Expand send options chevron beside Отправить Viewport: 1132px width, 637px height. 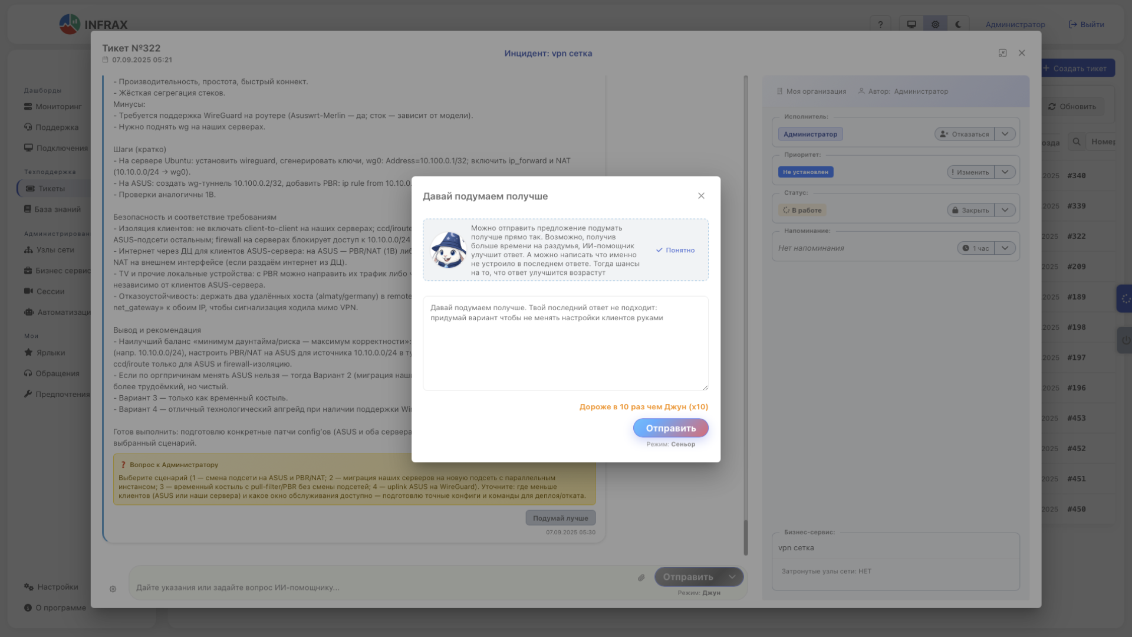tap(733, 577)
